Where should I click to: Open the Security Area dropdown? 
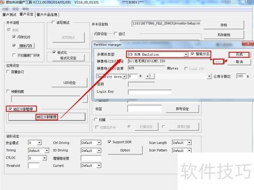pyautogui.click(x=124, y=77)
